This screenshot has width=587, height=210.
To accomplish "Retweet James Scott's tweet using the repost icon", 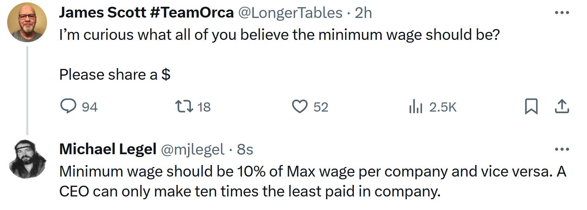I will click(x=185, y=106).
